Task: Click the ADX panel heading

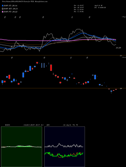Action: [x=48, y=125]
